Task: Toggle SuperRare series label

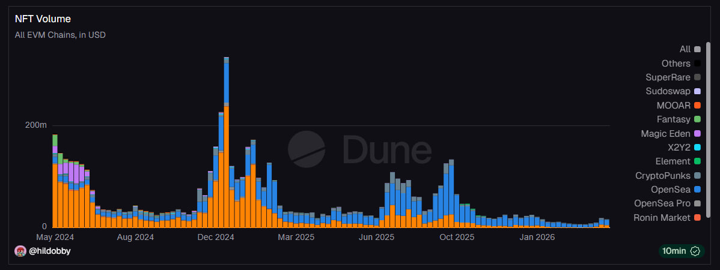Action: pyautogui.click(x=668, y=77)
